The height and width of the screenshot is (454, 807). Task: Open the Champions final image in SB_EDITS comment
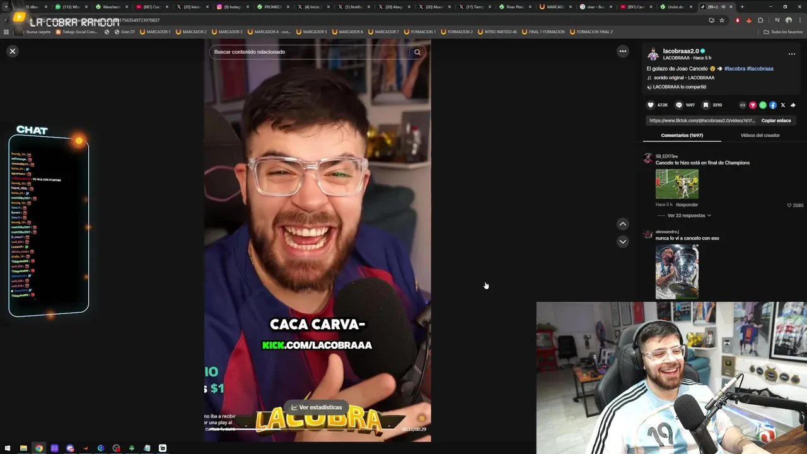pos(676,183)
